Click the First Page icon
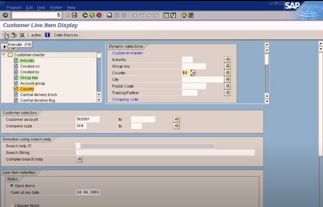This screenshot has width=323, height=207. 135,15
